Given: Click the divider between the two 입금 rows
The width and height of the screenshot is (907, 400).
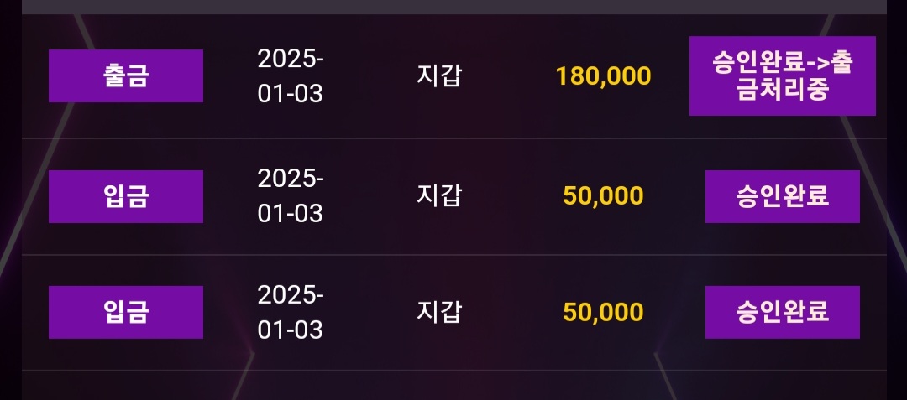Looking at the screenshot, I should tap(453, 255).
